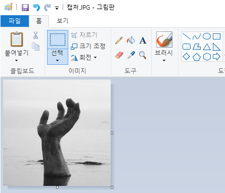Select the oval shape
Image resolution: width=225 pixels, height=193 pixels.
click(x=207, y=36)
